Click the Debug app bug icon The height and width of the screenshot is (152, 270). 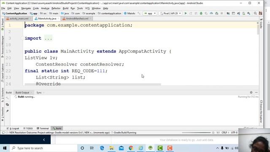201,13
